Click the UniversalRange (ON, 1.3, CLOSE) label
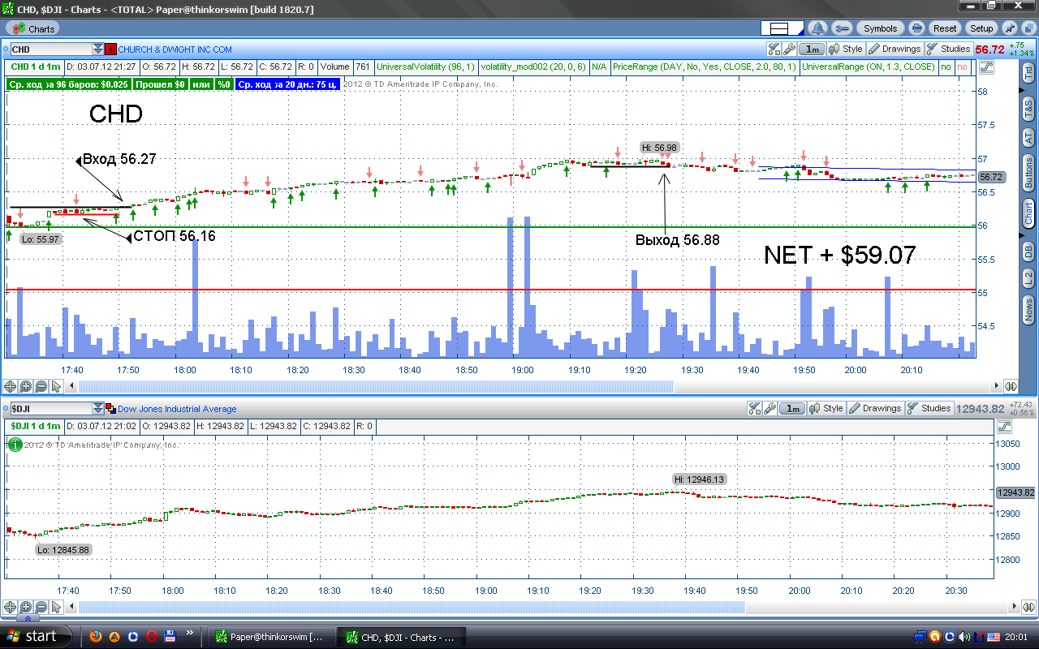The image size is (1039, 649). tap(869, 67)
